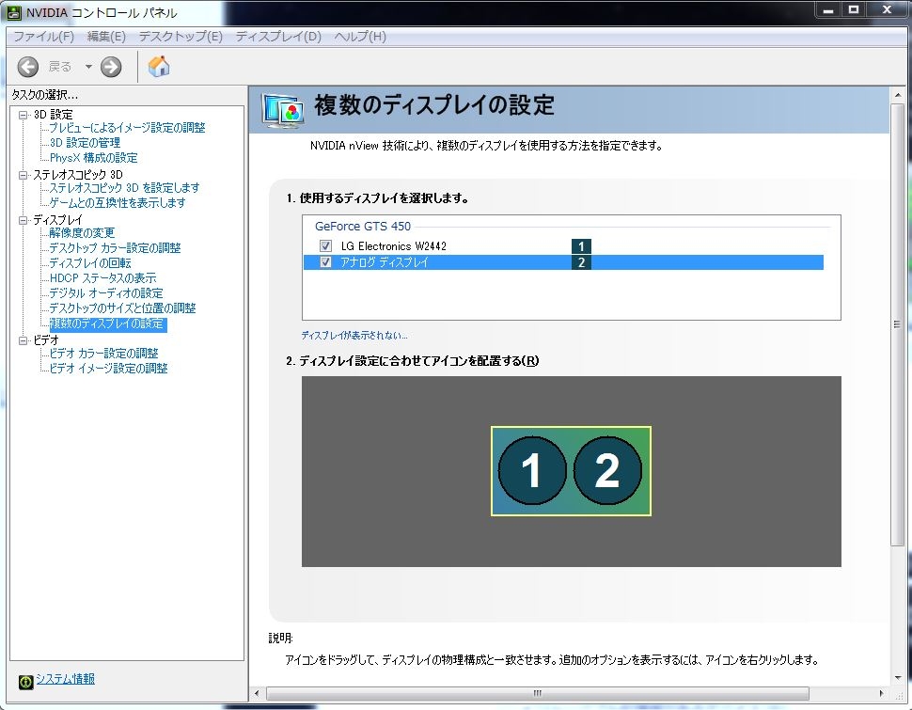Open デスクトップのサイズと位置の調整
This screenshot has width=912, height=710.
pyautogui.click(x=123, y=308)
